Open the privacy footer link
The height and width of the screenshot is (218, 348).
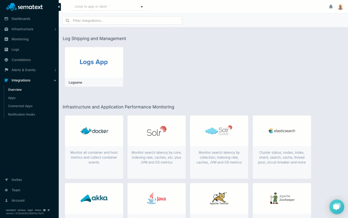click(x=22, y=210)
